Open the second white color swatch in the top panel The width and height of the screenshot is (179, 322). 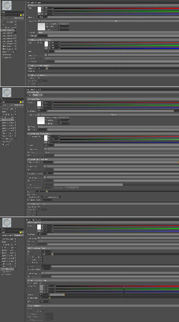[46, 44]
